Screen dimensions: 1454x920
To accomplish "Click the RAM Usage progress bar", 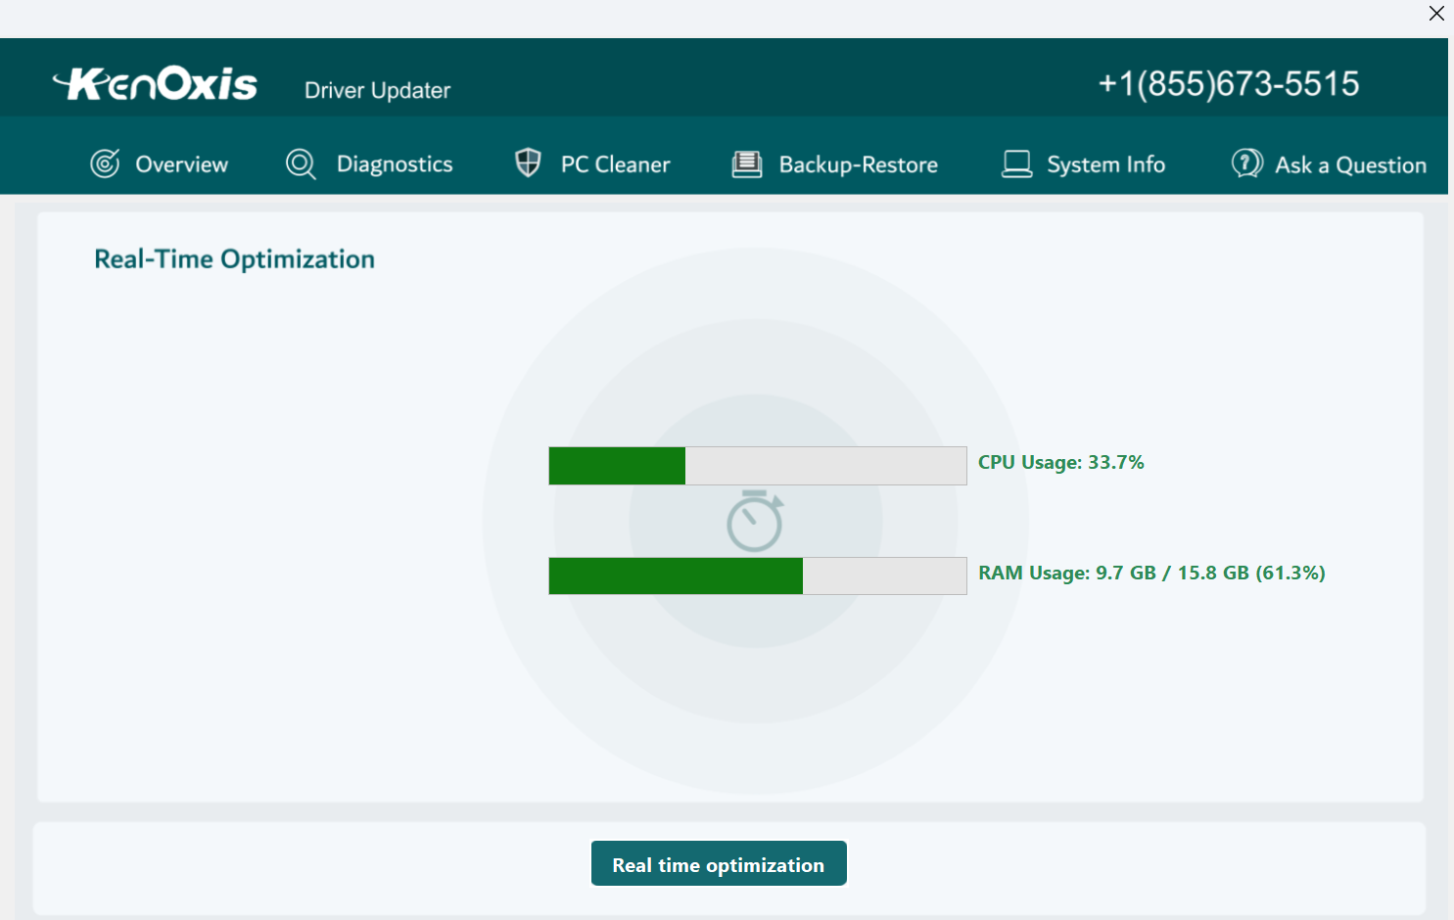I will 757,575.
